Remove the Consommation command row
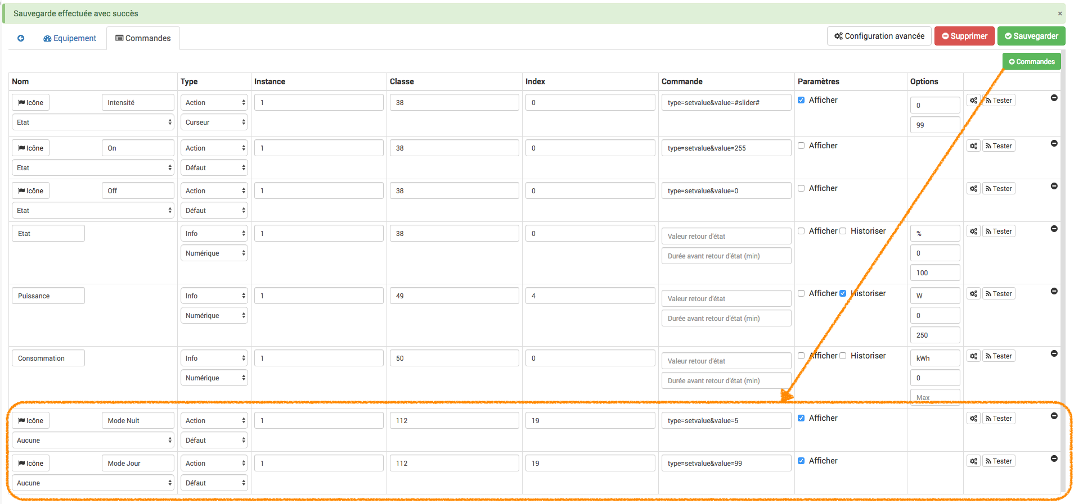1074x504 pixels. [1054, 354]
